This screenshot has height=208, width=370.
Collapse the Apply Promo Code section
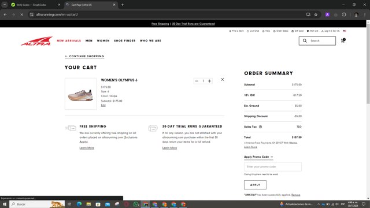258,157
